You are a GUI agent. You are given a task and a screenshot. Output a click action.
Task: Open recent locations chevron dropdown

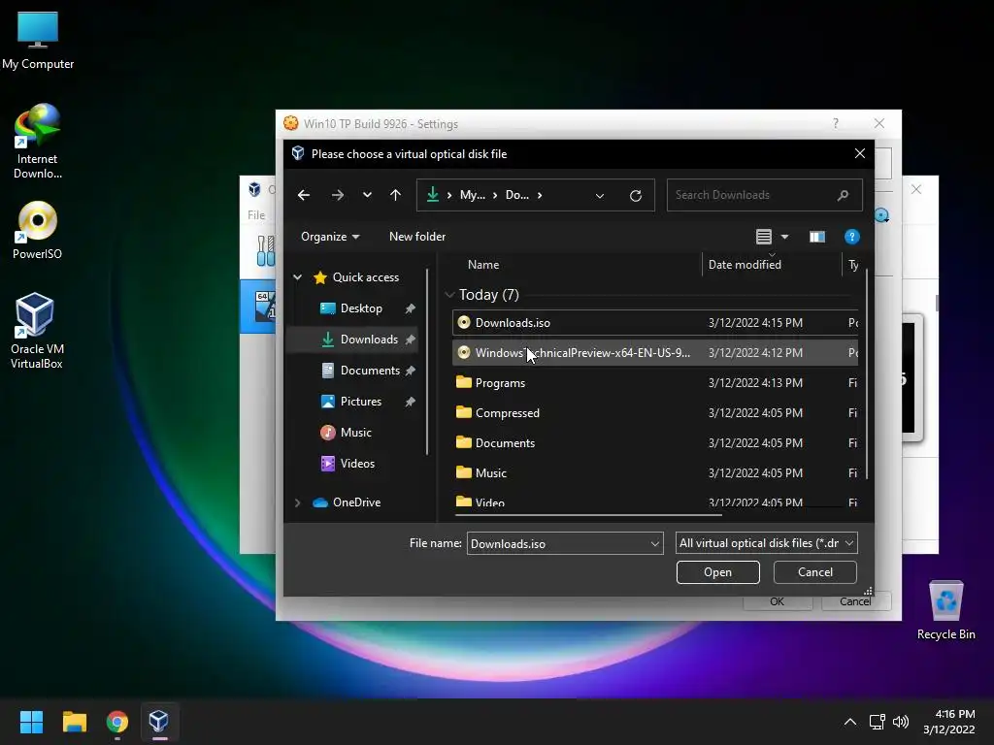pos(367,195)
